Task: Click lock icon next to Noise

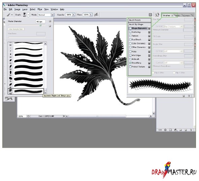Action: (149, 52)
